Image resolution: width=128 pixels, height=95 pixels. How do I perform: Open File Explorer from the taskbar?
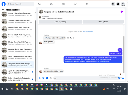[x=22, y=85]
